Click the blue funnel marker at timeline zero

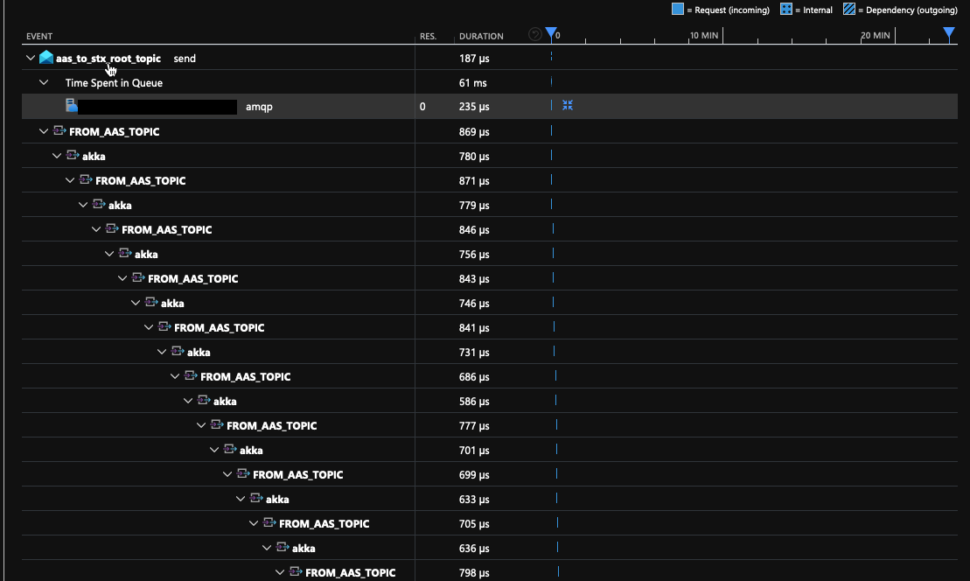pyautogui.click(x=551, y=31)
